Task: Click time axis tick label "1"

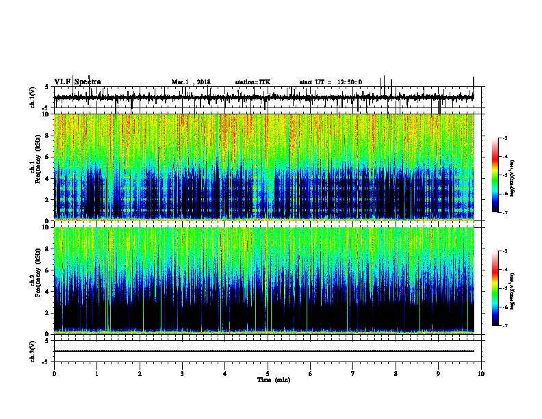Action: 96,374
